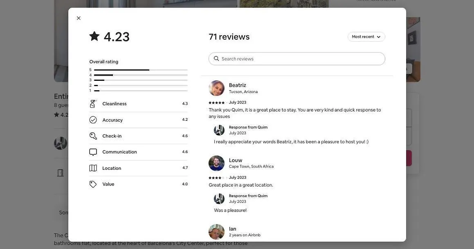Click 'Response from Quim' above Beatriz reply
Viewport: 474px width, 249px height.
pyautogui.click(x=248, y=127)
